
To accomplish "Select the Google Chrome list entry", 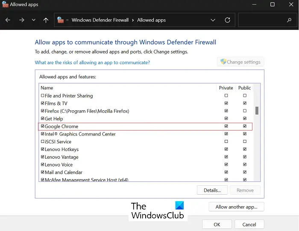I will tap(145, 126).
